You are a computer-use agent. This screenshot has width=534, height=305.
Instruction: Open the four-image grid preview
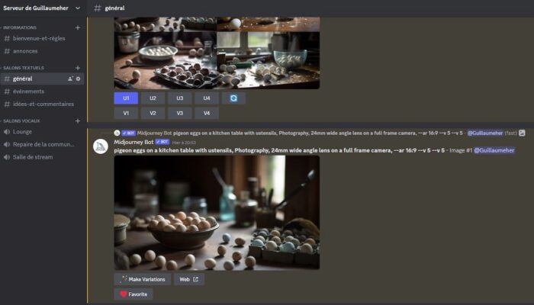pos(217,53)
